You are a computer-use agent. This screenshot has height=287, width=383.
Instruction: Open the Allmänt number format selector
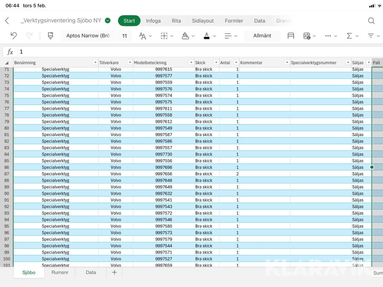coord(262,36)
